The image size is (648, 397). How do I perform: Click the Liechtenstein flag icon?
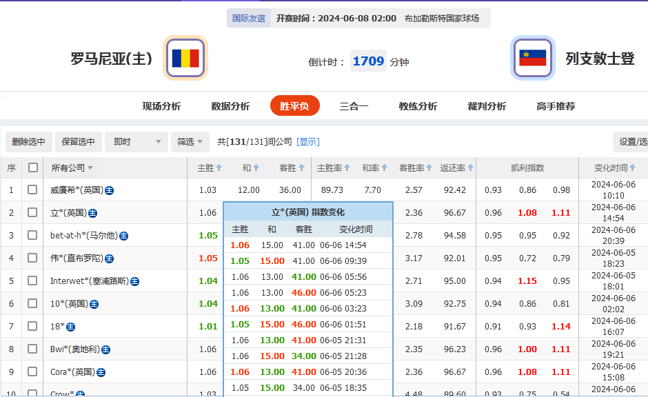point(532,58)
